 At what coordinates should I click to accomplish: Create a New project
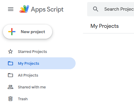pyautogui.click(x=28, y=32)
